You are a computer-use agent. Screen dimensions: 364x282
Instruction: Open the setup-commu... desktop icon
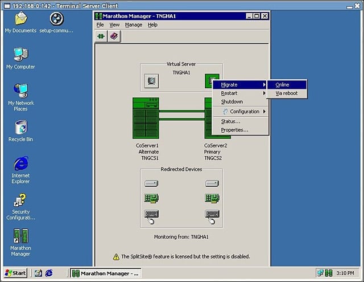point(57,19)
